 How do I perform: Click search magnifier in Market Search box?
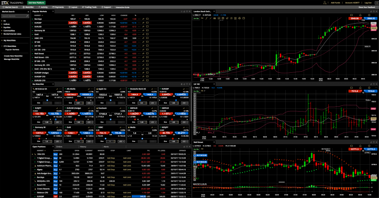click(x=27, y=16)
